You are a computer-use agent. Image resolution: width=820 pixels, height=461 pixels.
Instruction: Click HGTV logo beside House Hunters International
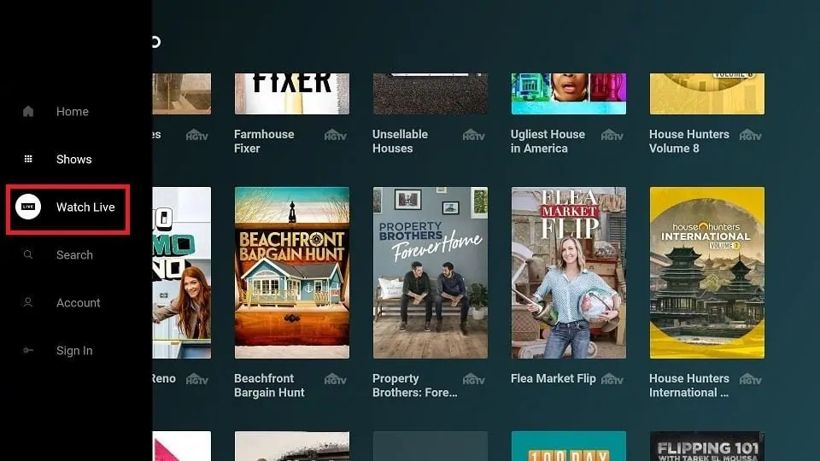point(751,379)
